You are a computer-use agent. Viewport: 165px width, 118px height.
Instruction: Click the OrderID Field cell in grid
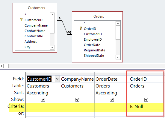click(146, 79)
